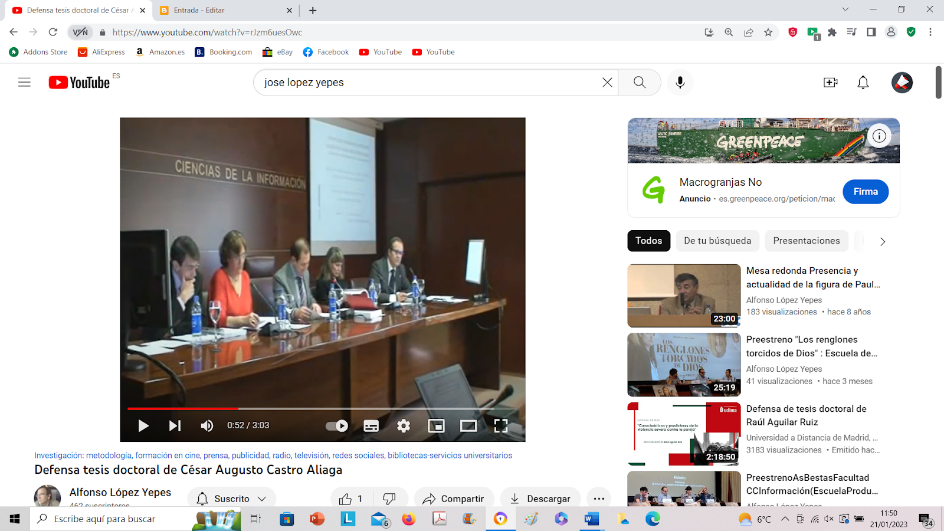Open a new browser tab
Screen dimensions: 944x531
(x=313, y=11)
